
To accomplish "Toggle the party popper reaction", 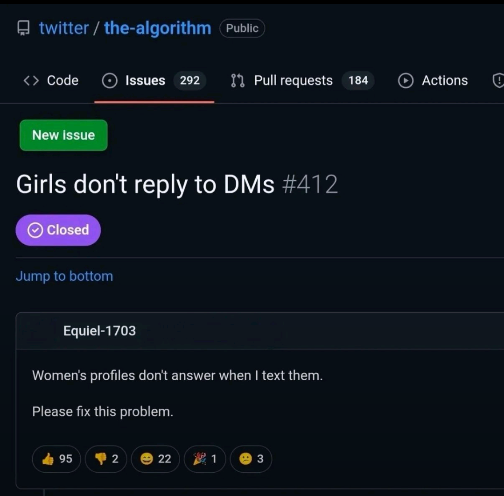I will point(204,459).
